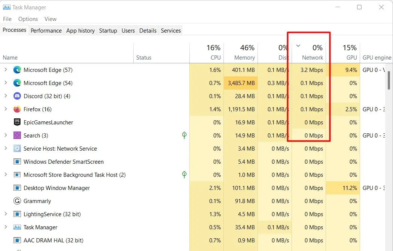The image size is (393, 251).
Task: Click the leaf icon on Microsoft Store Background Task Host
Action: point(184,175)
